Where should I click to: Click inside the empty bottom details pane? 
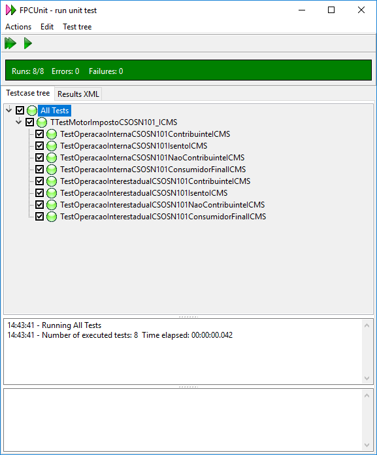point(183,420)
